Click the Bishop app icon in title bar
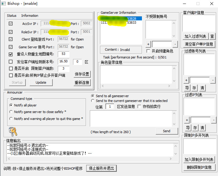This screenshot has height=176, width=218. tap(4, 4)
